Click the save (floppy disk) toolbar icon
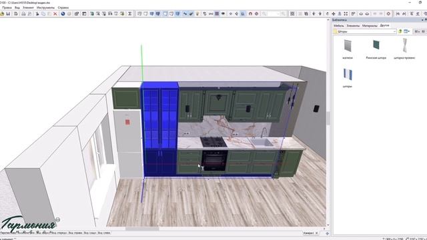427x240 pixels. pos(8,13)
